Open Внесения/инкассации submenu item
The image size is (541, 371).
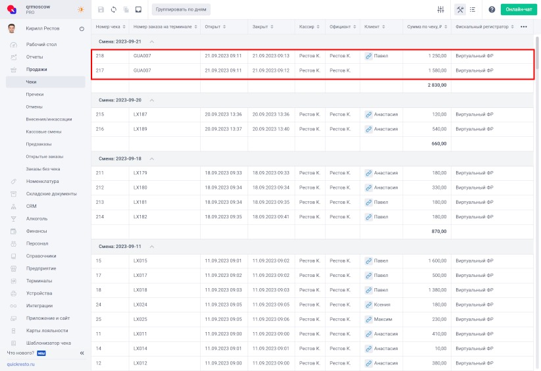click(x=49, y=119)
